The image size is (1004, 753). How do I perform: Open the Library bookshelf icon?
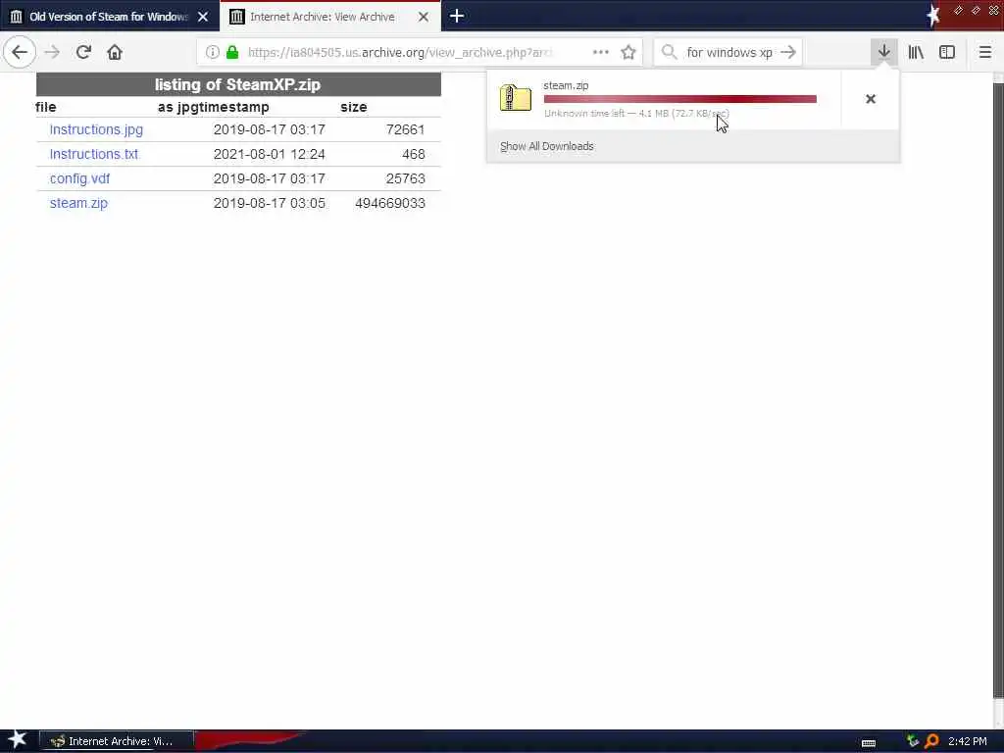click(916, 52)
